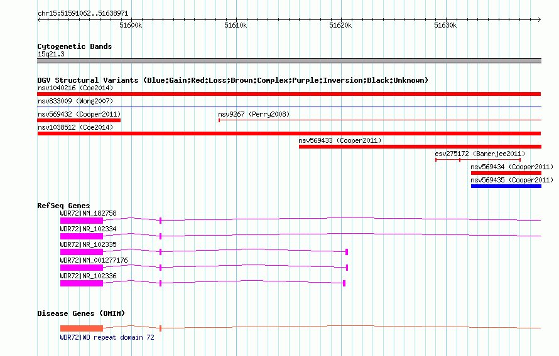Click the 15q21.3 cytogenetic band bar
Screen dimensions: 559x356
pos(289,61)
